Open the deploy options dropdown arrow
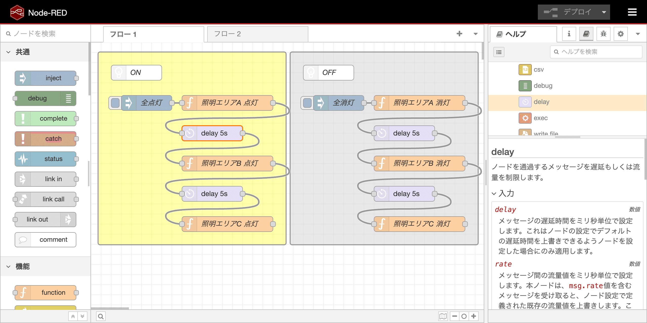 (604, 12)
